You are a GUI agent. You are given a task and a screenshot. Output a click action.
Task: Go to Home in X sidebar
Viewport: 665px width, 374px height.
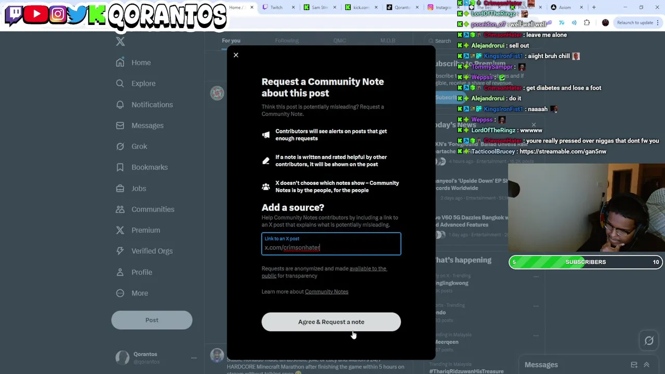coord(141,63)
